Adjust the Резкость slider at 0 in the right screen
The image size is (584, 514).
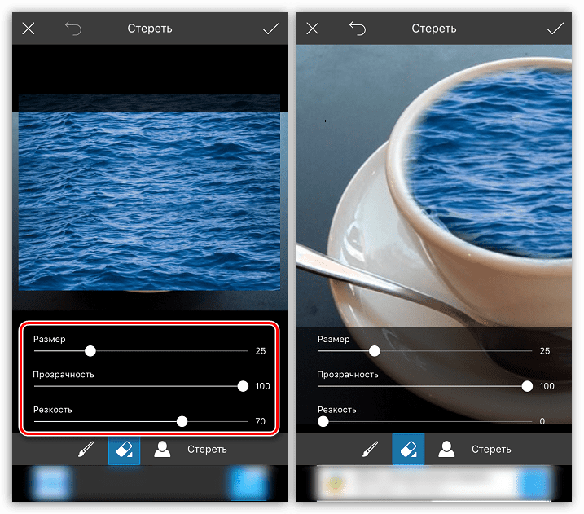coord(323,422)
